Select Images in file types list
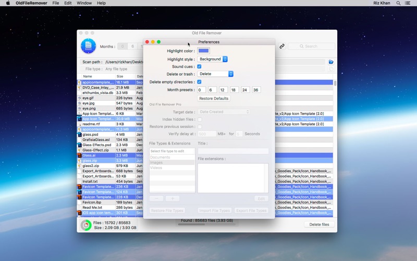Viewport: 417px width, 261px height. click(172, 162)
